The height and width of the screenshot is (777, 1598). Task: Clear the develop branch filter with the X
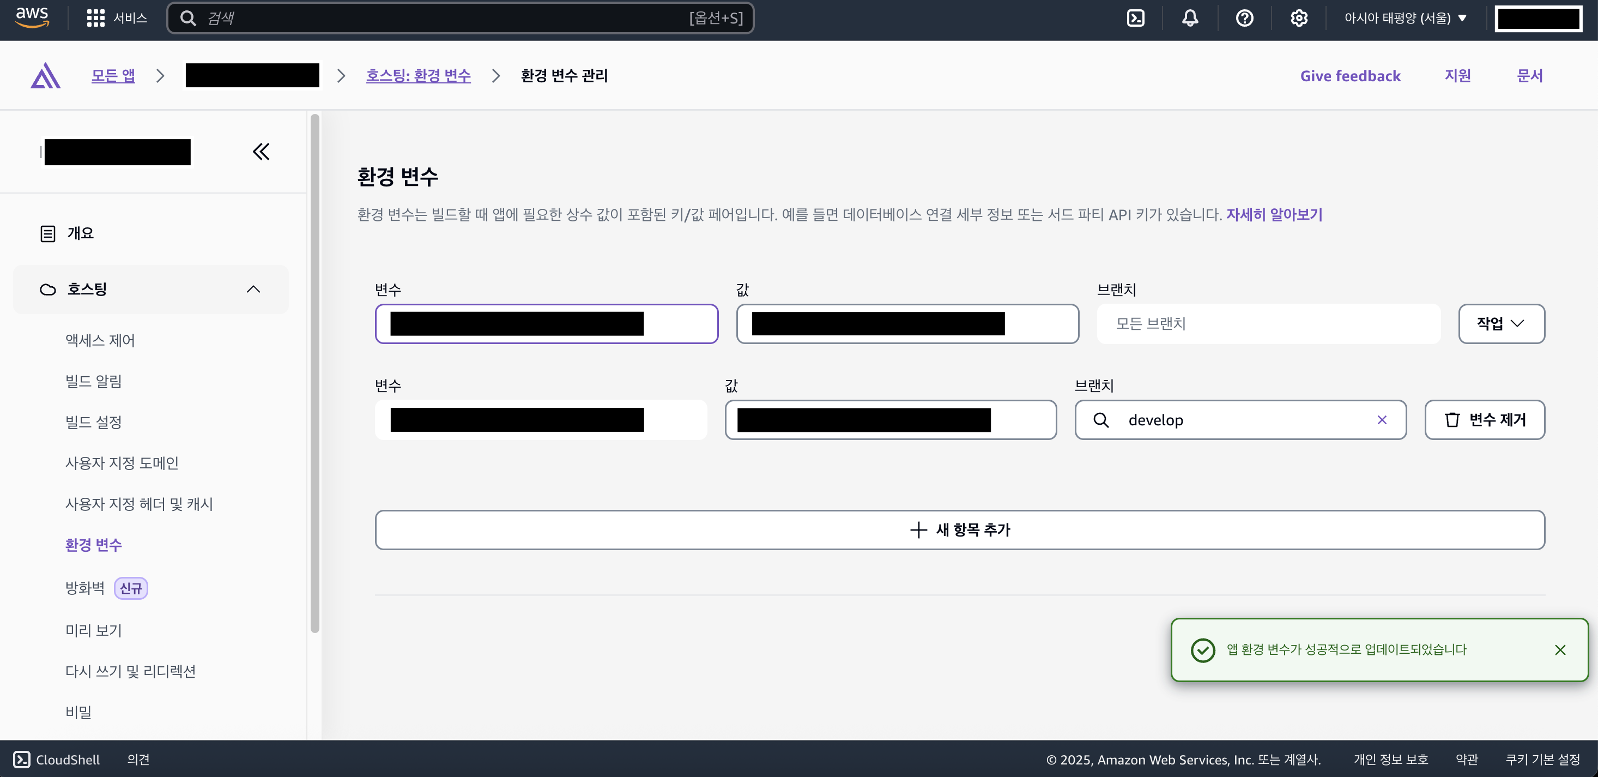(1382, 419)
